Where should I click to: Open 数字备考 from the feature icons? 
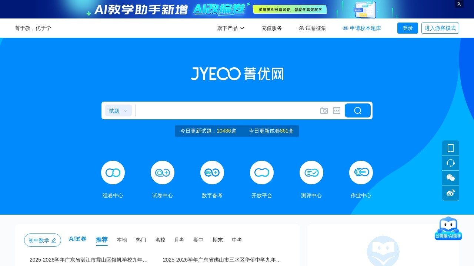click(212, 172)
